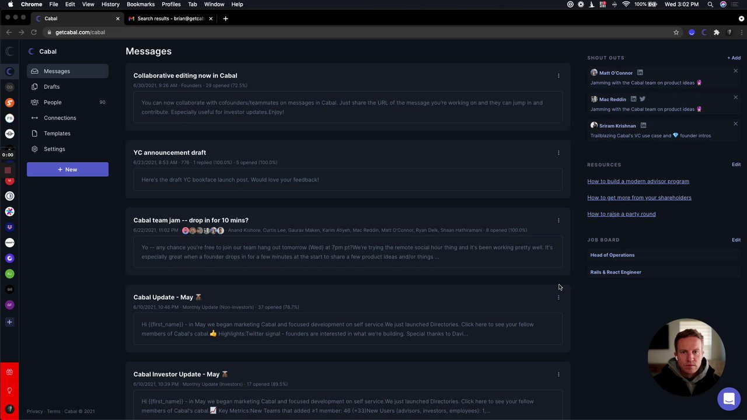Go to Drafts in the sidebar

[x=51, y=87]
